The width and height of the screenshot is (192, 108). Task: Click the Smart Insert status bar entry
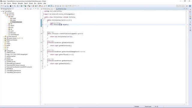click(148, 106)
